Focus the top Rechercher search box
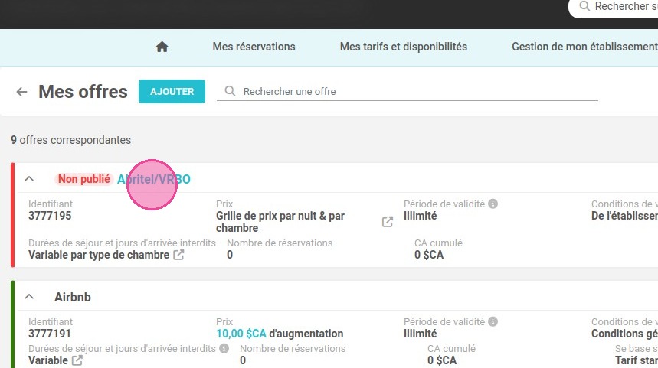This screenshot has height=368, width=658. 613,6
